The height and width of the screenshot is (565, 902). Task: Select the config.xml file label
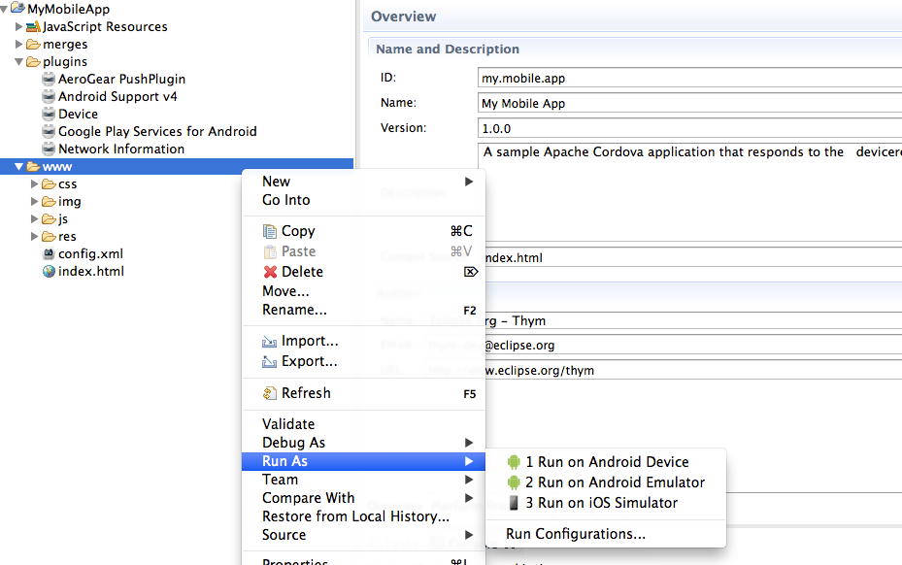(x=90, y=253)
